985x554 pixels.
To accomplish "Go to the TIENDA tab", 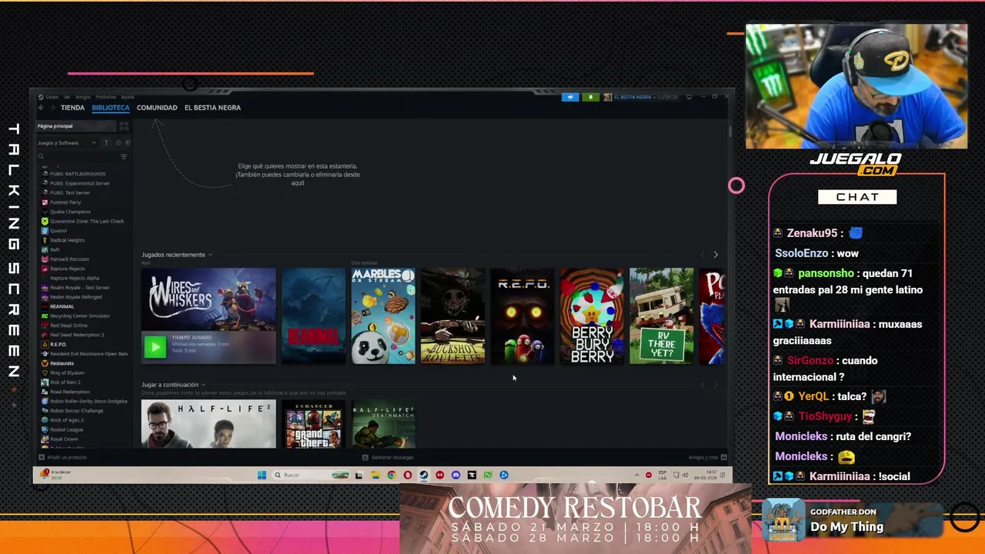I will [x=72, y=108].
